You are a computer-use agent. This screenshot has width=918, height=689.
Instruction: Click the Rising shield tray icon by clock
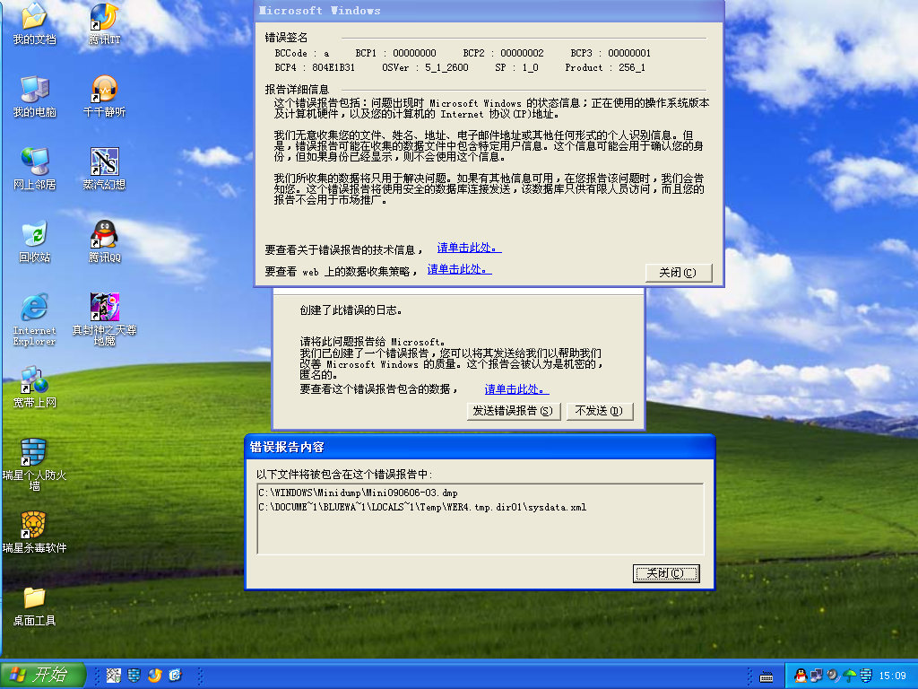pyautogui.click(x=866, y=676)
